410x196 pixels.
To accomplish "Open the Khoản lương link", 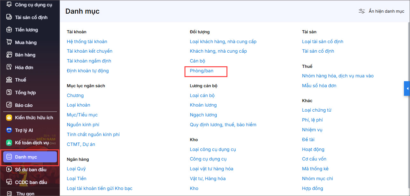I will tap(203, 105).
